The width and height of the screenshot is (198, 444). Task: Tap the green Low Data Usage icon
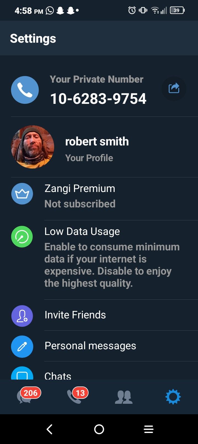point(22,237)
